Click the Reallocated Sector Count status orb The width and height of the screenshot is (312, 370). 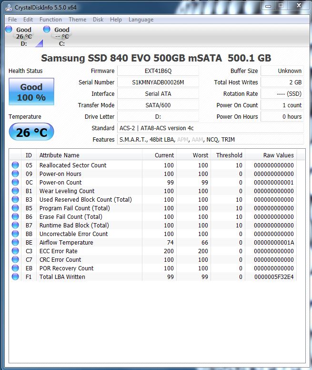[x=16, y=165]
